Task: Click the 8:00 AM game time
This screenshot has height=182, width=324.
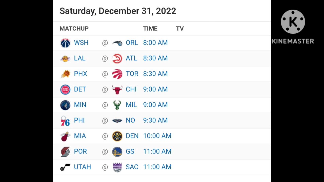Action: [x=155, y=43]
